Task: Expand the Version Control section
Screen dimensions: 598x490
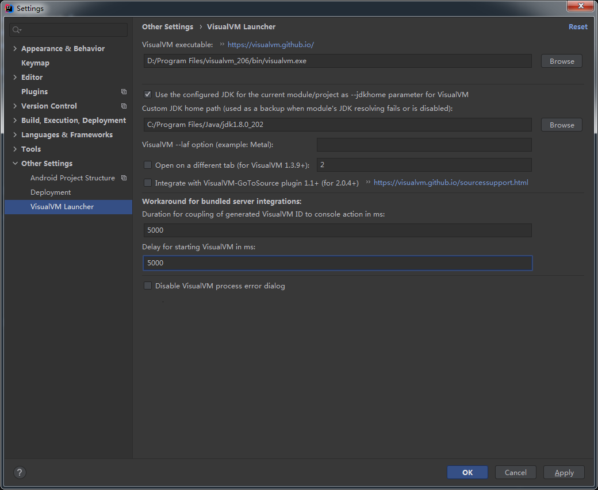Action: [15, 106]
